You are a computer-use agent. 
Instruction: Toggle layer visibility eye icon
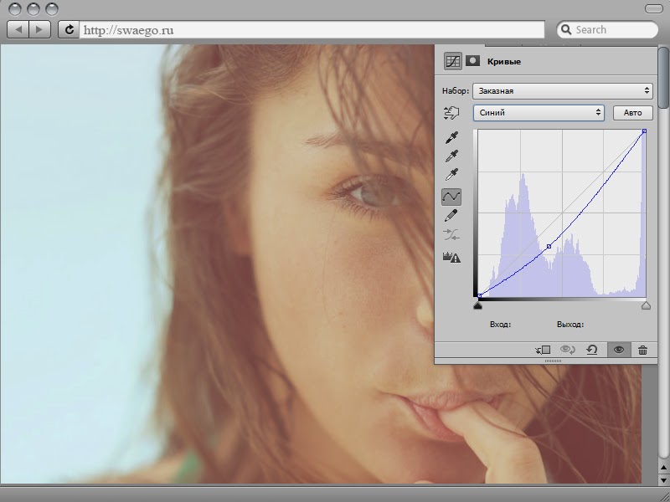click(x=618, y=350)
